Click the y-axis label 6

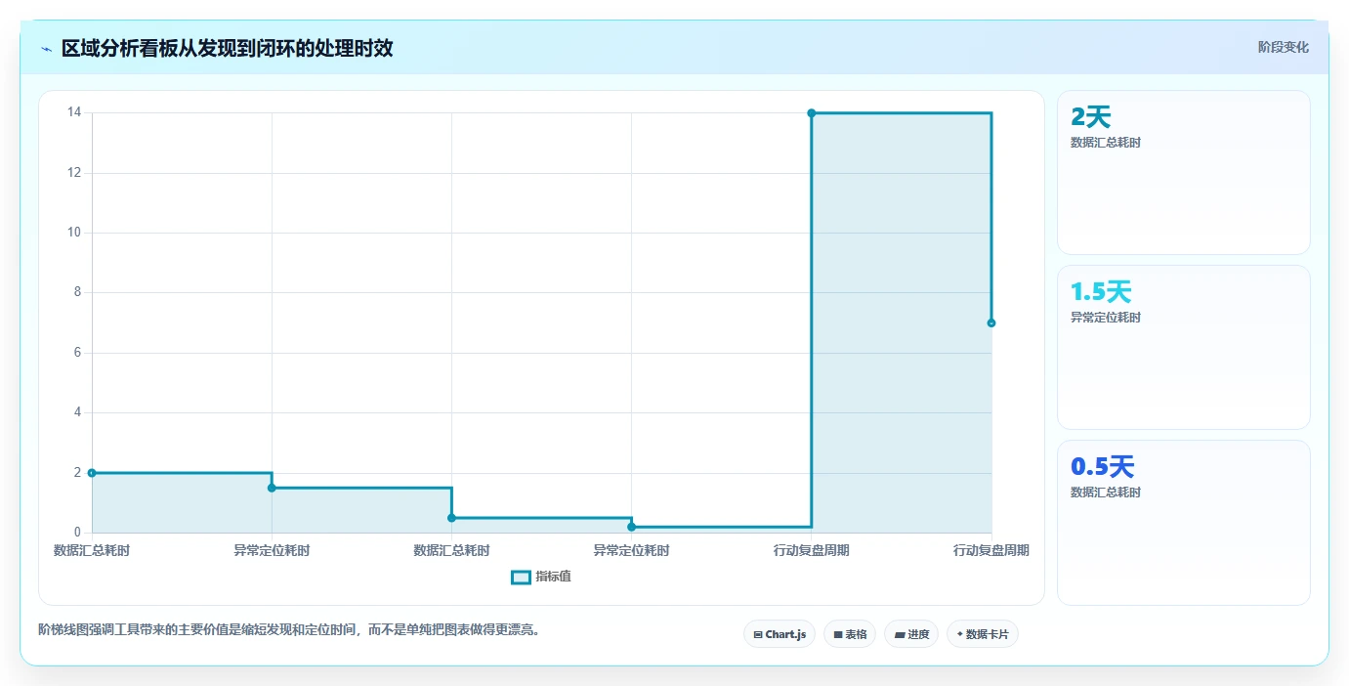point(77,353)
